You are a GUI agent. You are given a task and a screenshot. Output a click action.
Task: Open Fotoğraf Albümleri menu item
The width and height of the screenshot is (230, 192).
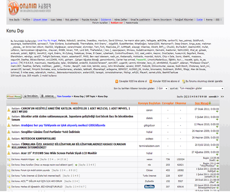coord(184,20)
